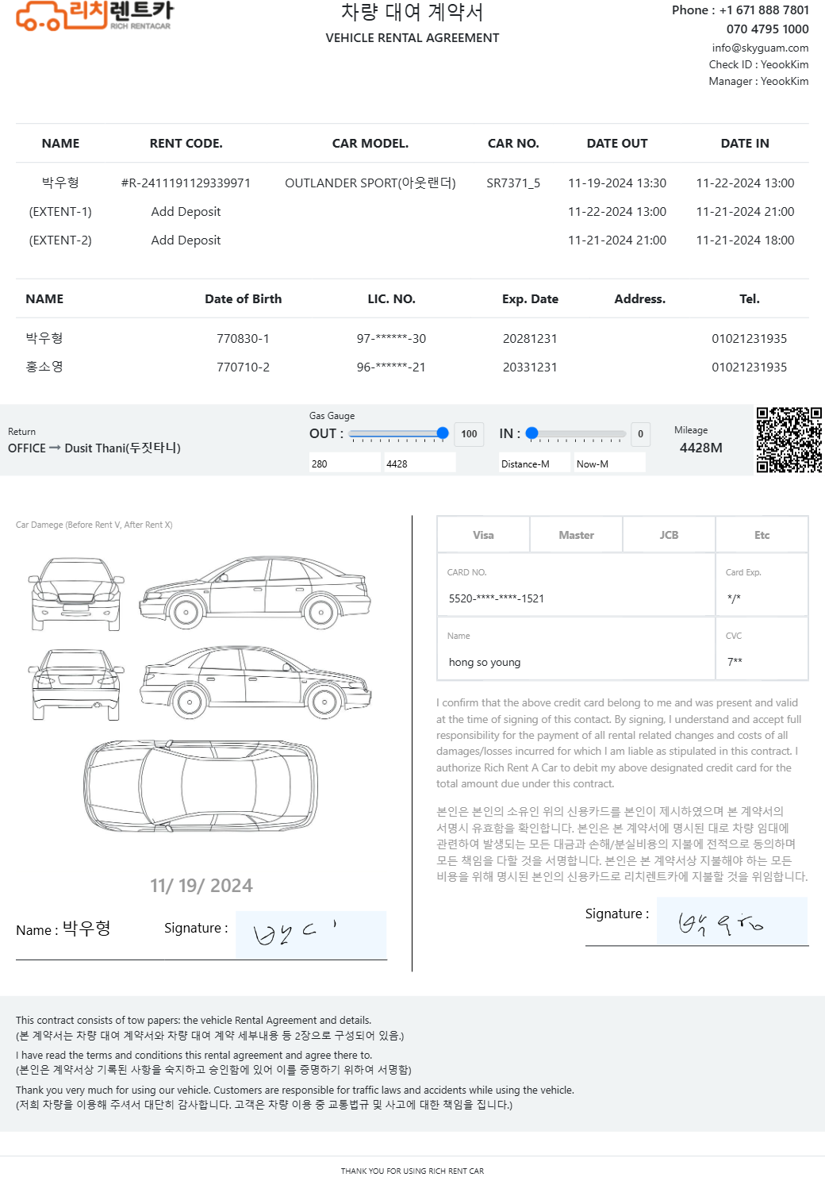Click driver name 홍소영
The width and height of the screenshot is (825, 1177).
click(44, 367)
